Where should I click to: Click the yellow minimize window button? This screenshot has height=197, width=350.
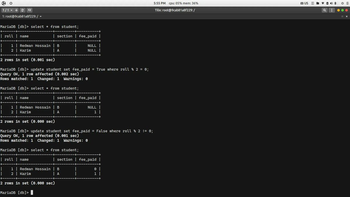(x=338, y=10)
